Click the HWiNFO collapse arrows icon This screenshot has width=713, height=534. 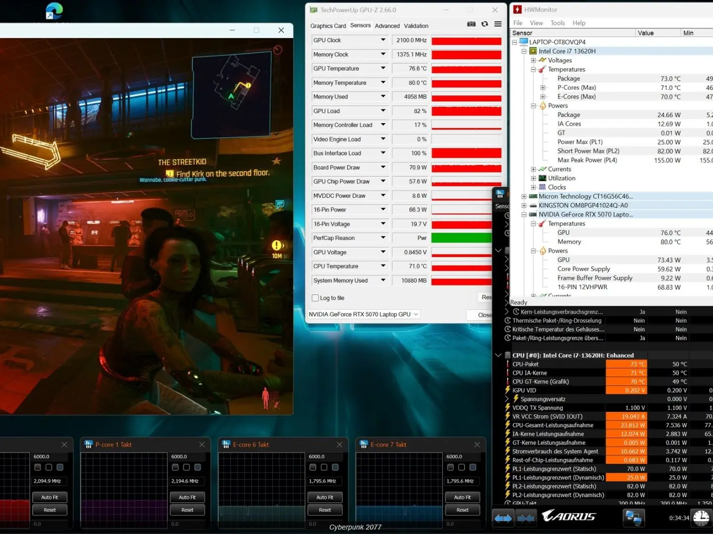526,518
